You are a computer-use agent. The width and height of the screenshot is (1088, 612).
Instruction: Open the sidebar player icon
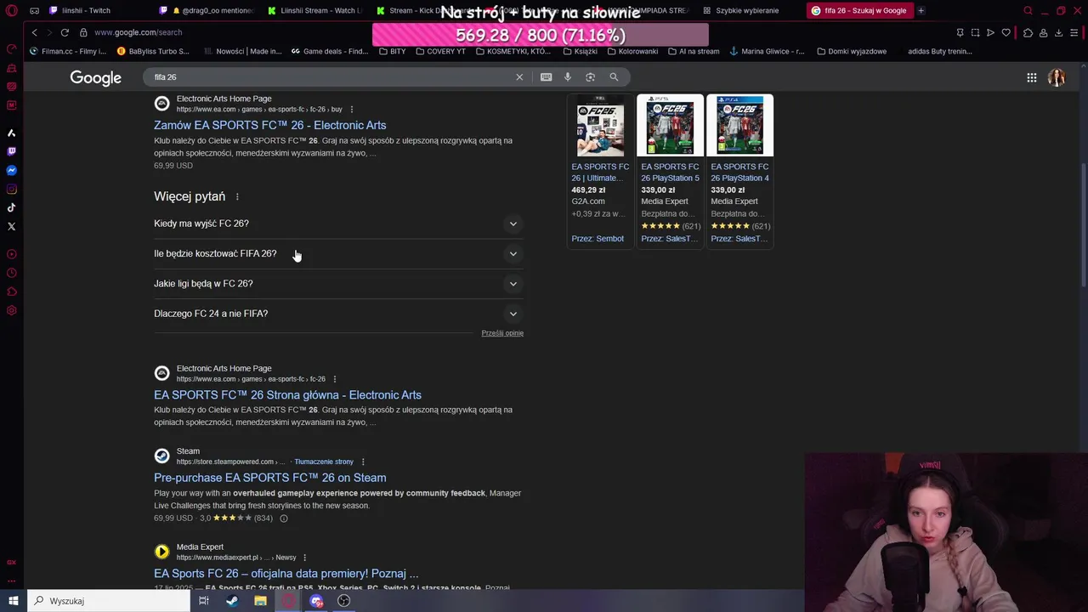tap(11, 254)
